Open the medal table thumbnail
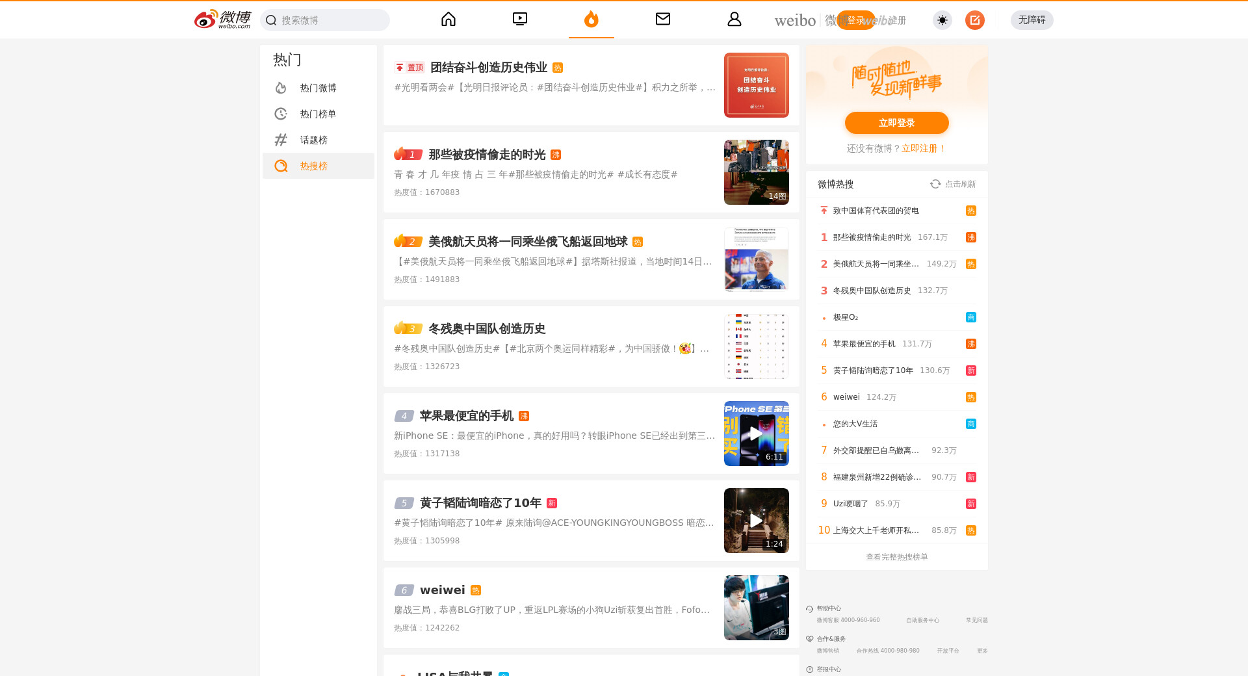1248x676 pixels. (x=757, y=346)
